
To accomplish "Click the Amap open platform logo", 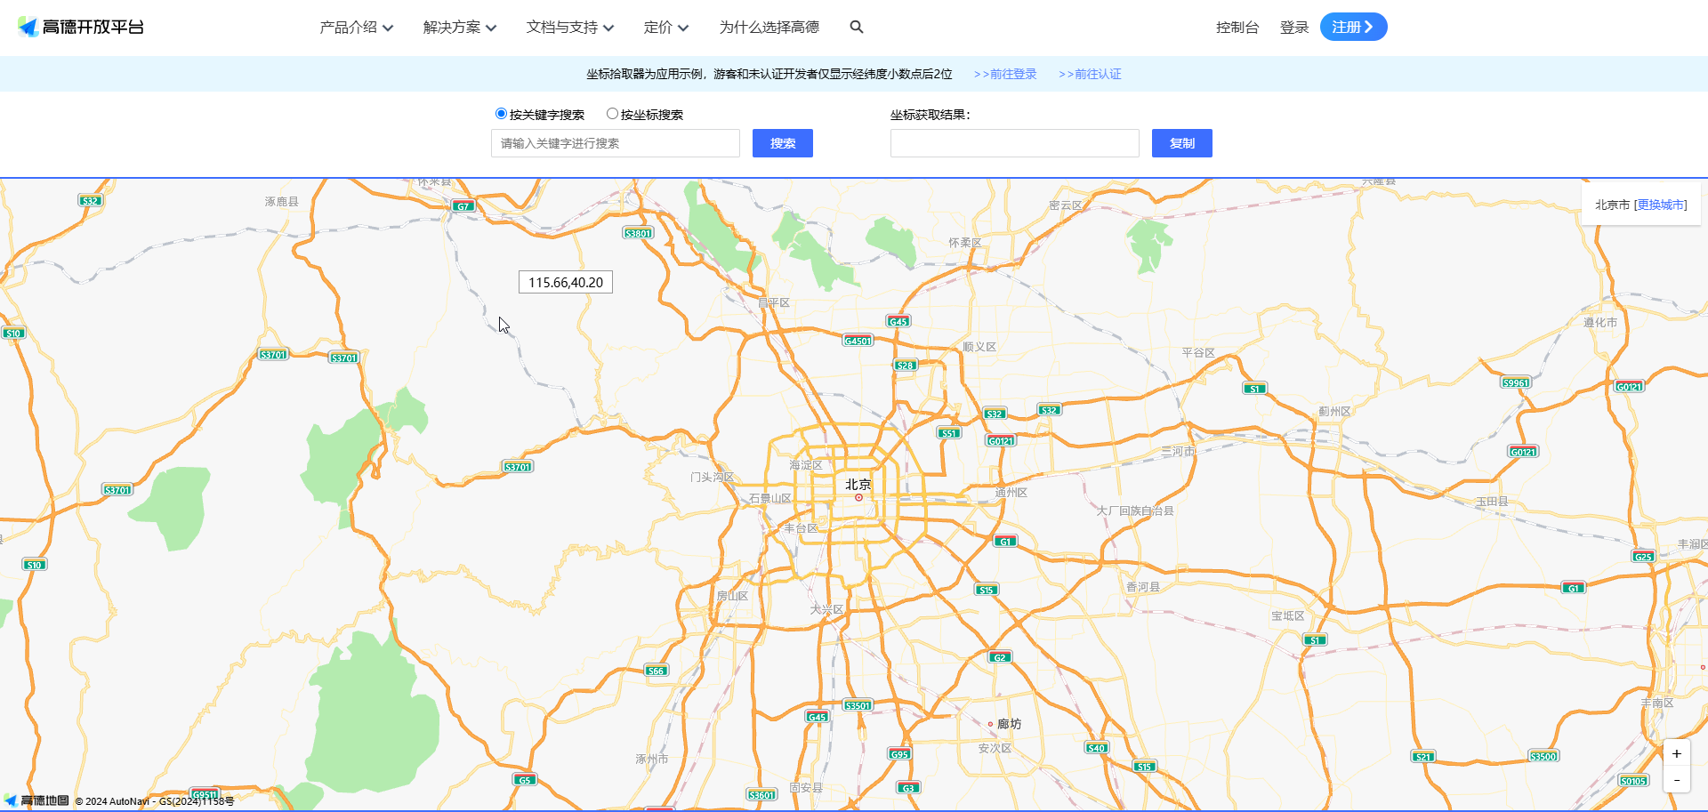I will pyautogui.click(x=80, y=27).
